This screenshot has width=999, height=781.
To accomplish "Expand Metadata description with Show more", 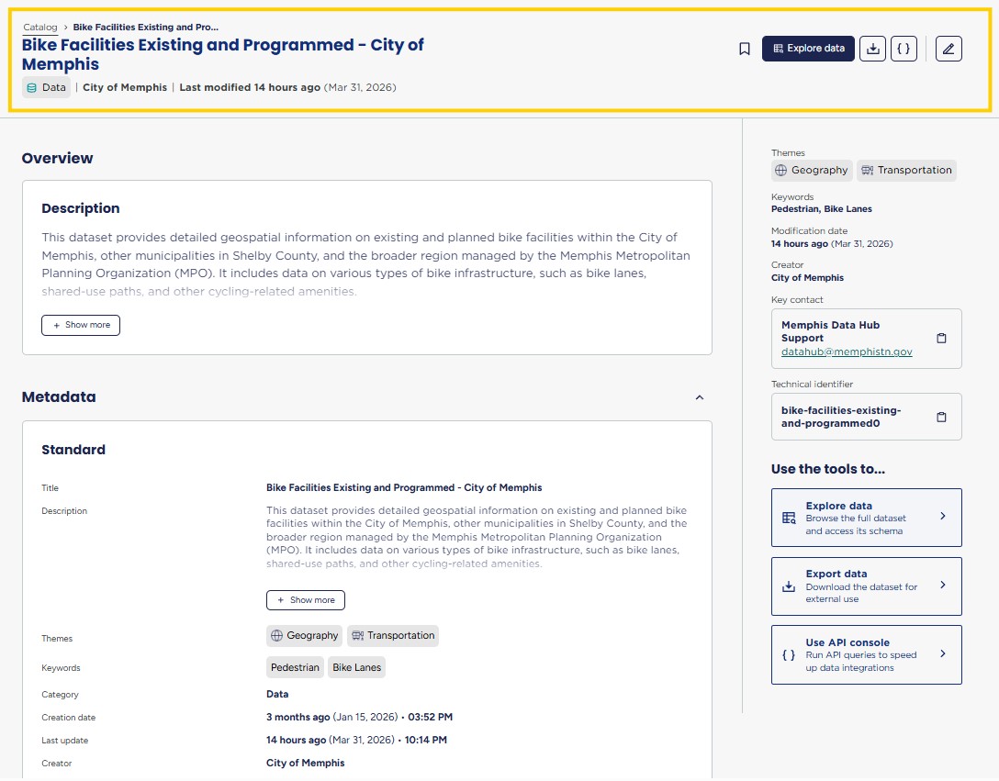I will pyautogui.click(x=306, y=600).
